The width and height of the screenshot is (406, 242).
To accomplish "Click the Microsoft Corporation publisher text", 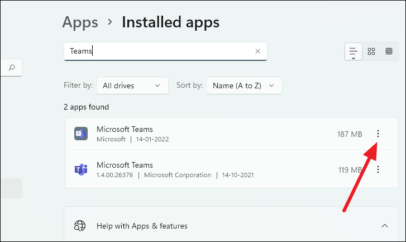I will [178, 175].
